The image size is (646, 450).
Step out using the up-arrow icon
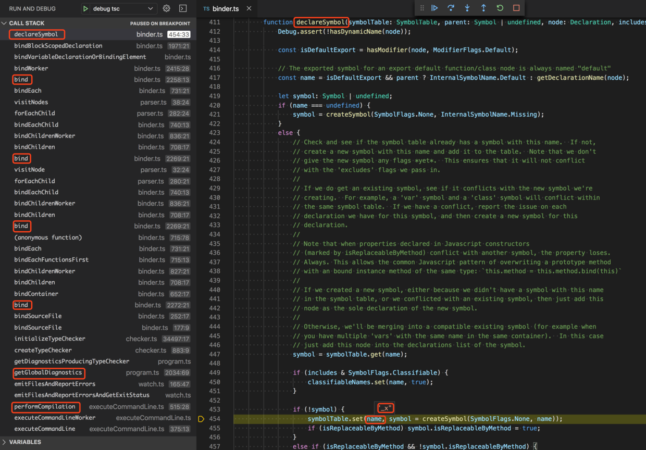(x=483, y=8)
